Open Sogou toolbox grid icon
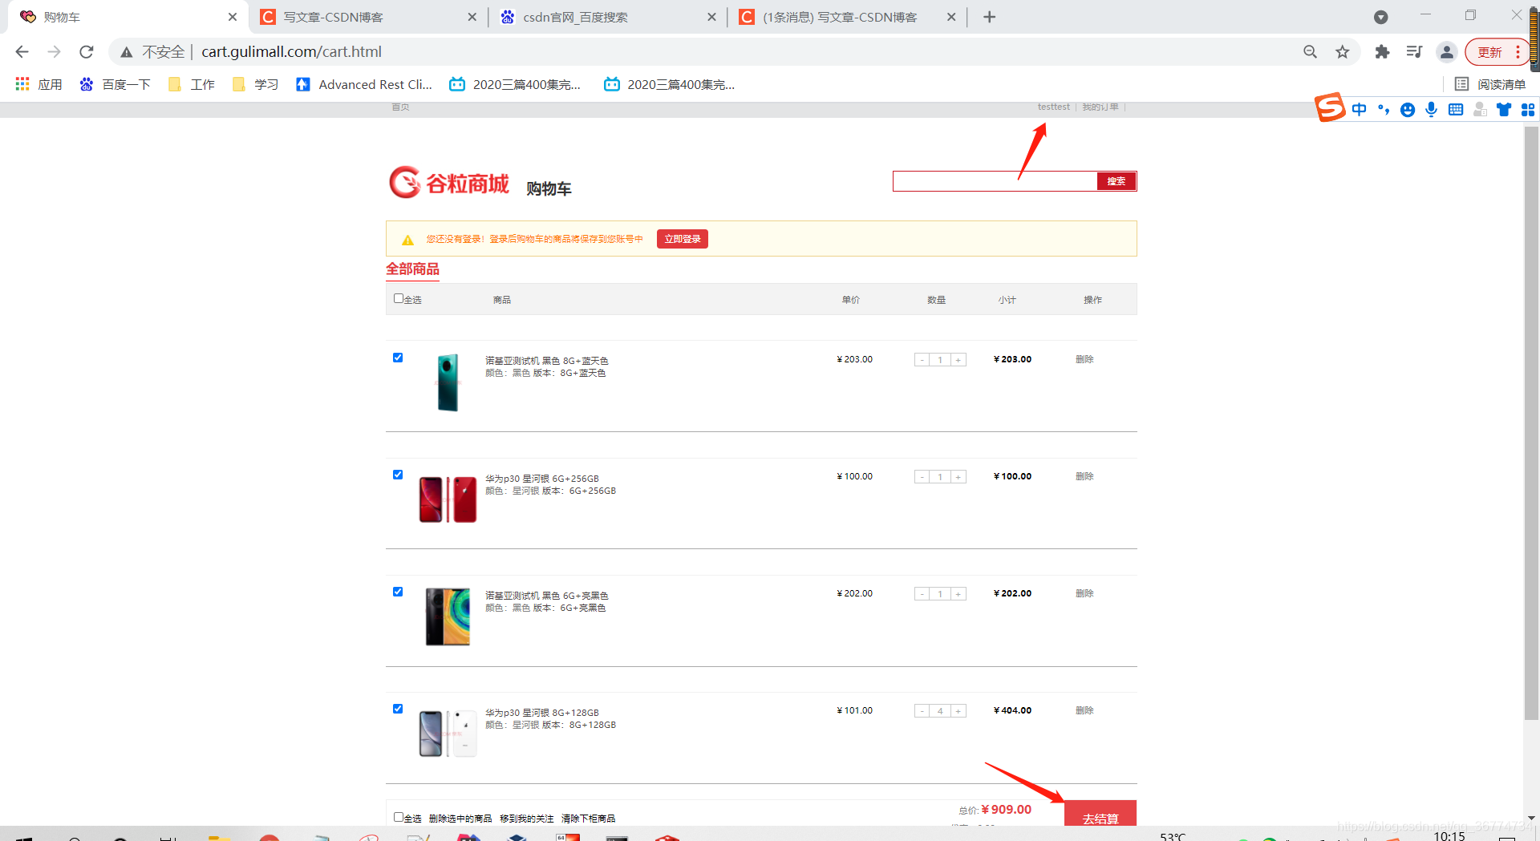The height and width of the screenshot is (841, 1540). point(1528,110)
